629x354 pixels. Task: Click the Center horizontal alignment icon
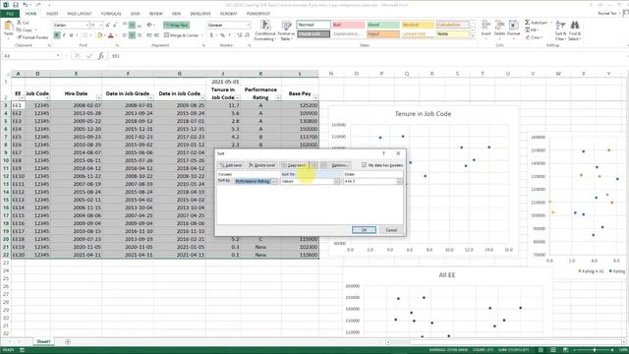[132, 35]
